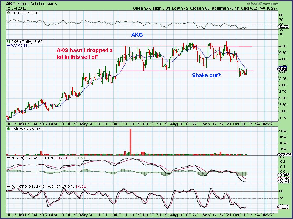Click the bar icon next to Volume 375,374
Viewport: 293px width, 219px height.
(x=9, y=129)
